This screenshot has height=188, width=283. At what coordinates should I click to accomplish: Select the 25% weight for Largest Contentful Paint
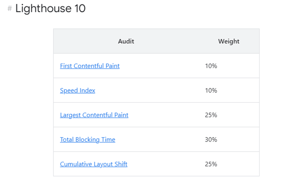coord(211,115)
